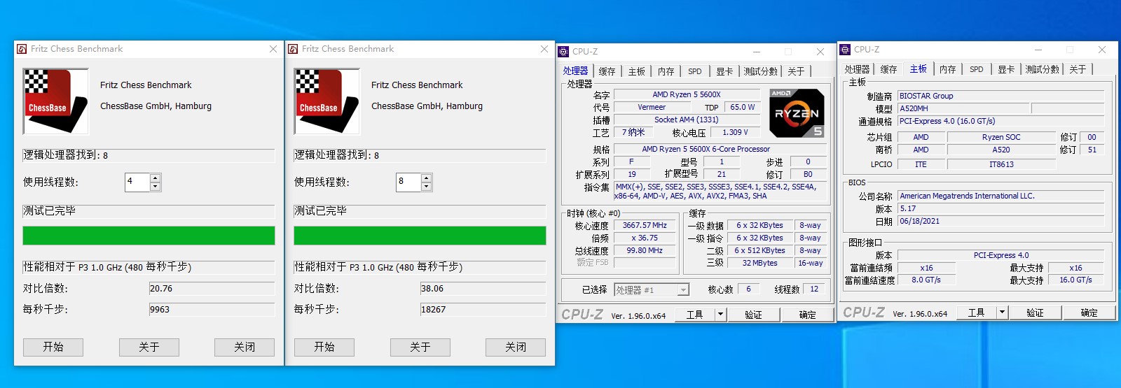Minimize the CPU-Z mainboard window
The image size is (1121, 388).
[x=1038, y=50]
